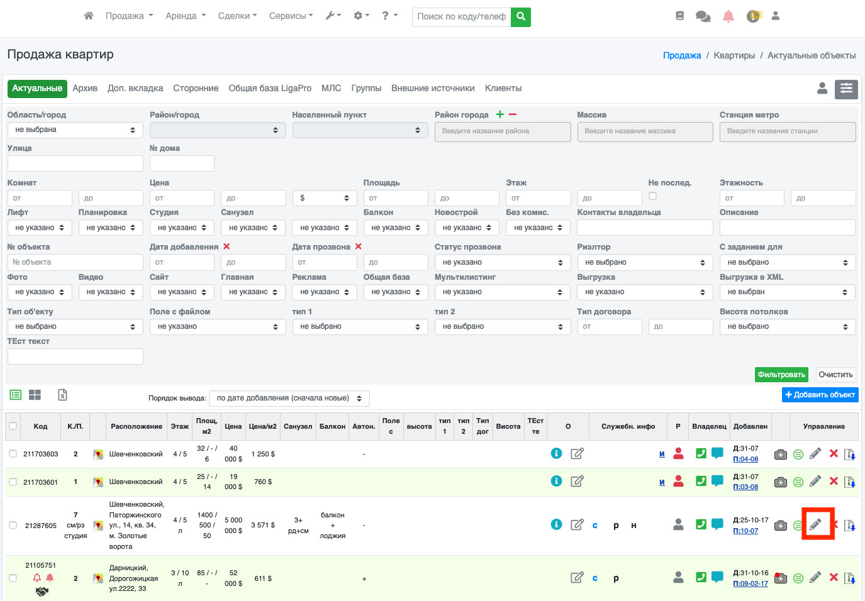The width and height of the screenshot is (865, 601).
Task: Check the 'Не послед.' floor checkbox
Action: click(x=652, y=196)
